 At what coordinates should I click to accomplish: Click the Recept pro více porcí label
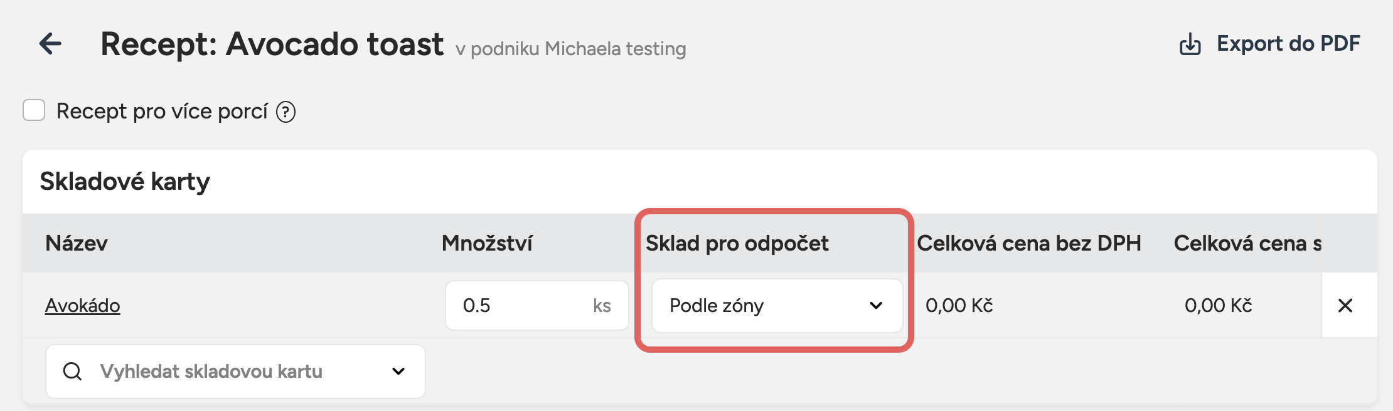(162, 112)
